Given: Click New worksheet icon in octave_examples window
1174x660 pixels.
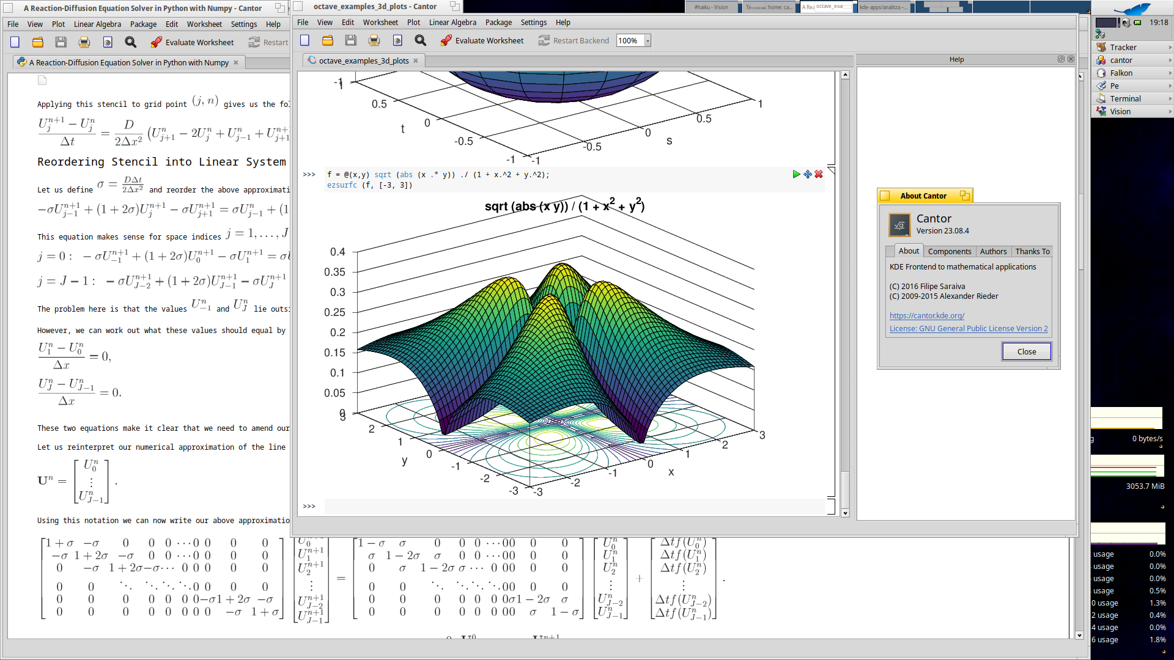Looking at the screenshot, I should click(x=305, y=41).
